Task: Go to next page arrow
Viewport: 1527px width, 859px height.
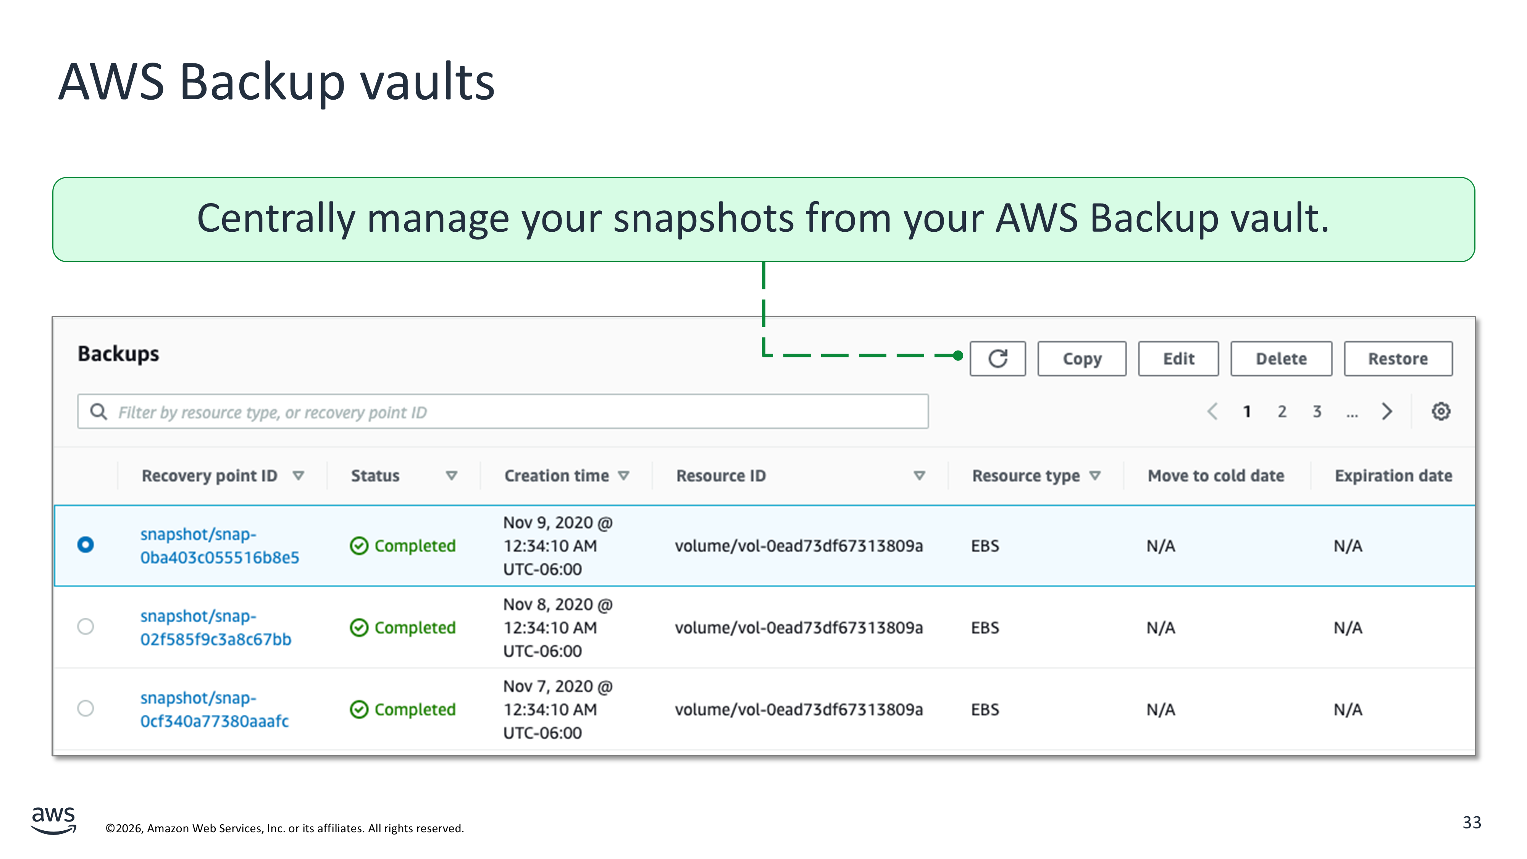Action: coord(1387,412)
